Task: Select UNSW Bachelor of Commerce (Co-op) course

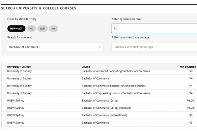Action: 100,101
